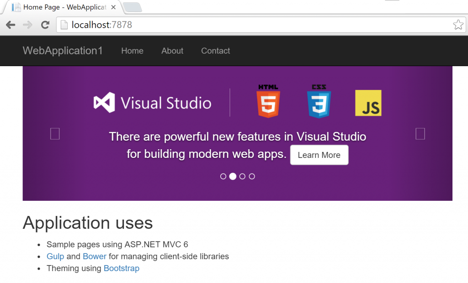Open the About nav item
Viewport: 468px width, 283px height.
[172, 51]
